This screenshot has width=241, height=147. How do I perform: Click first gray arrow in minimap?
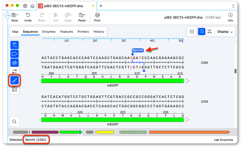[x=21, y=132]
